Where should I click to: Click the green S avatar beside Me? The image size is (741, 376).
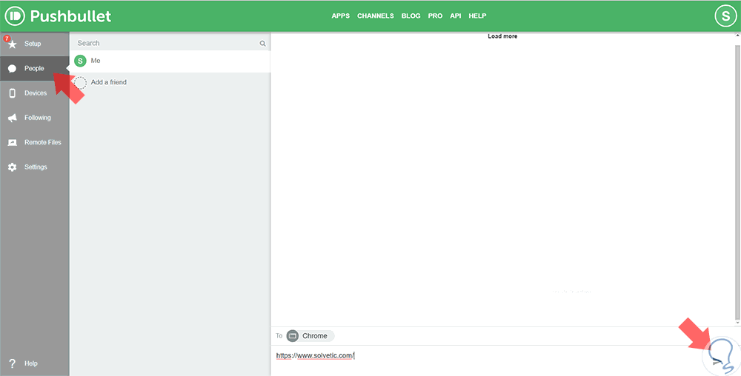pyautogui.click(x=81, y=61)
